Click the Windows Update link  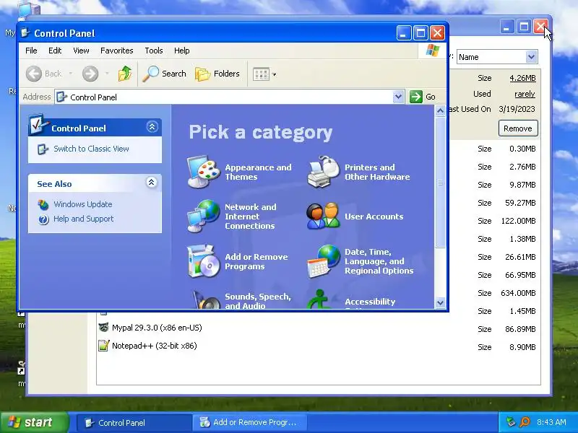(x=83, y=204)
